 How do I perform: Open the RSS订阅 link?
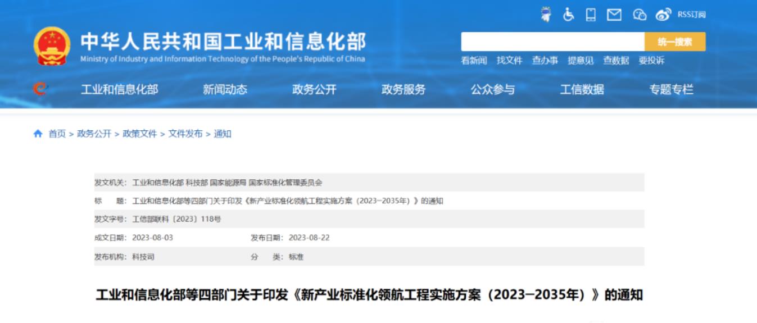point(691,15)
